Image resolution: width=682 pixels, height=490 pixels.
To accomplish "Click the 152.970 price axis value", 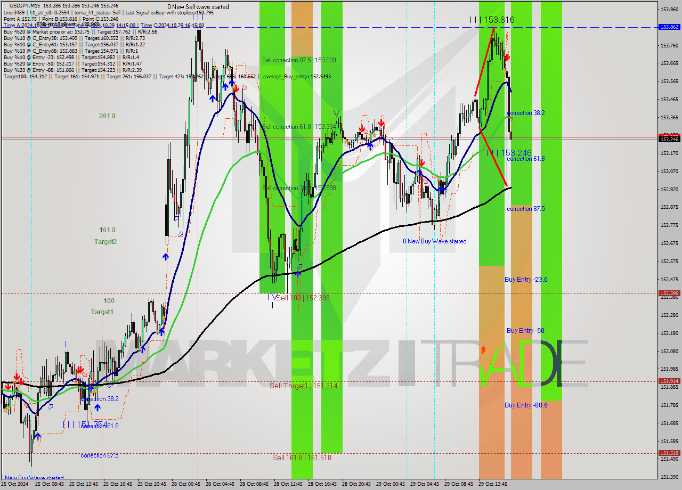I will (669, 189).
